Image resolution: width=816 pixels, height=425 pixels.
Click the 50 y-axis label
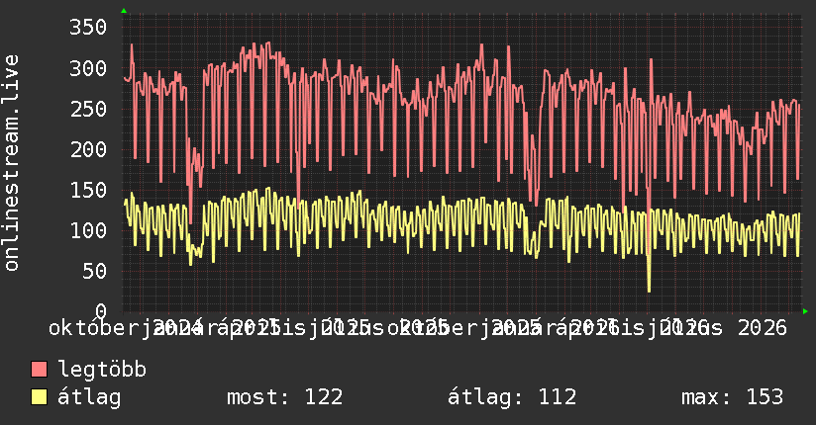click(x=94, y=271)
